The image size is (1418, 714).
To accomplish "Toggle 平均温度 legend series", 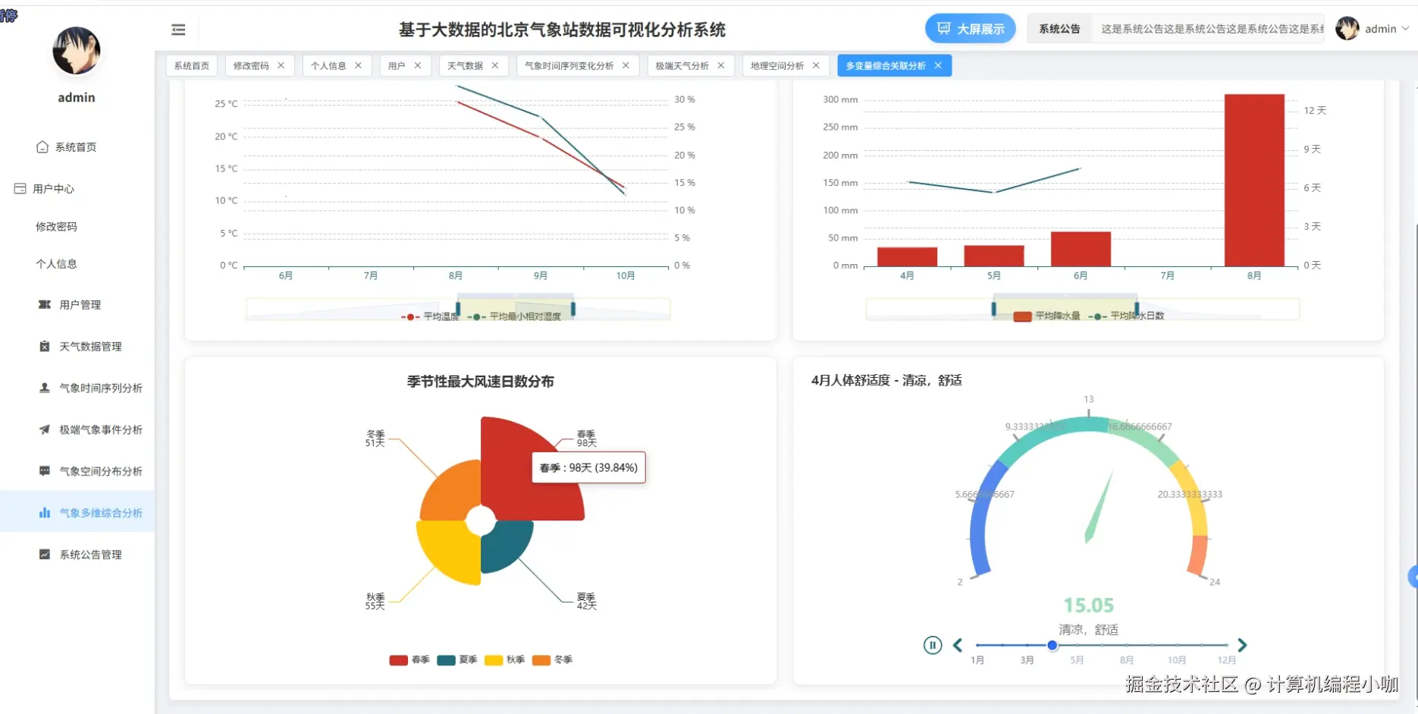I will 430,316.
